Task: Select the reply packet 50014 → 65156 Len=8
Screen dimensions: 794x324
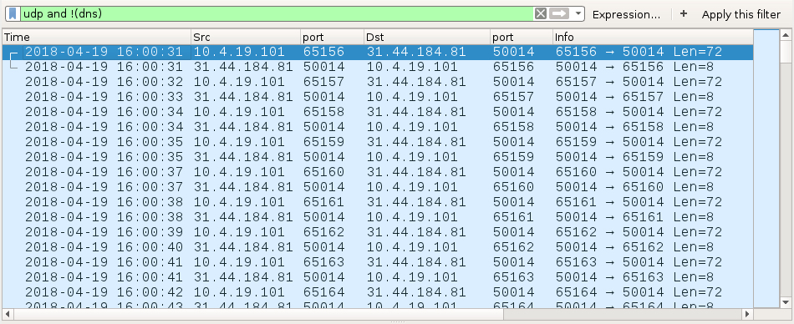Action: pyautogui.click(x=377, y=67)
